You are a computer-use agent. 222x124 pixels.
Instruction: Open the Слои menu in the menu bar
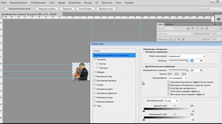tap(52, 2)
